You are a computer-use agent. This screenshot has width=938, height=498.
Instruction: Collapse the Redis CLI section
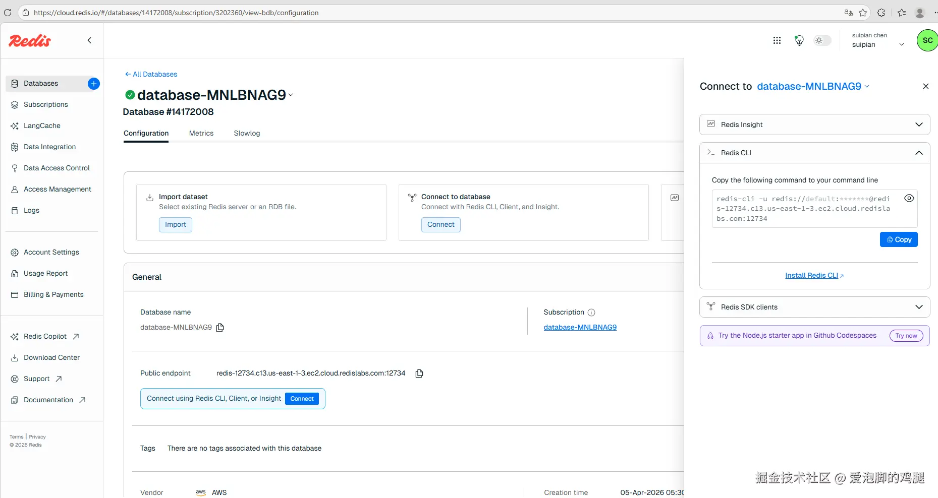[814, 153]
